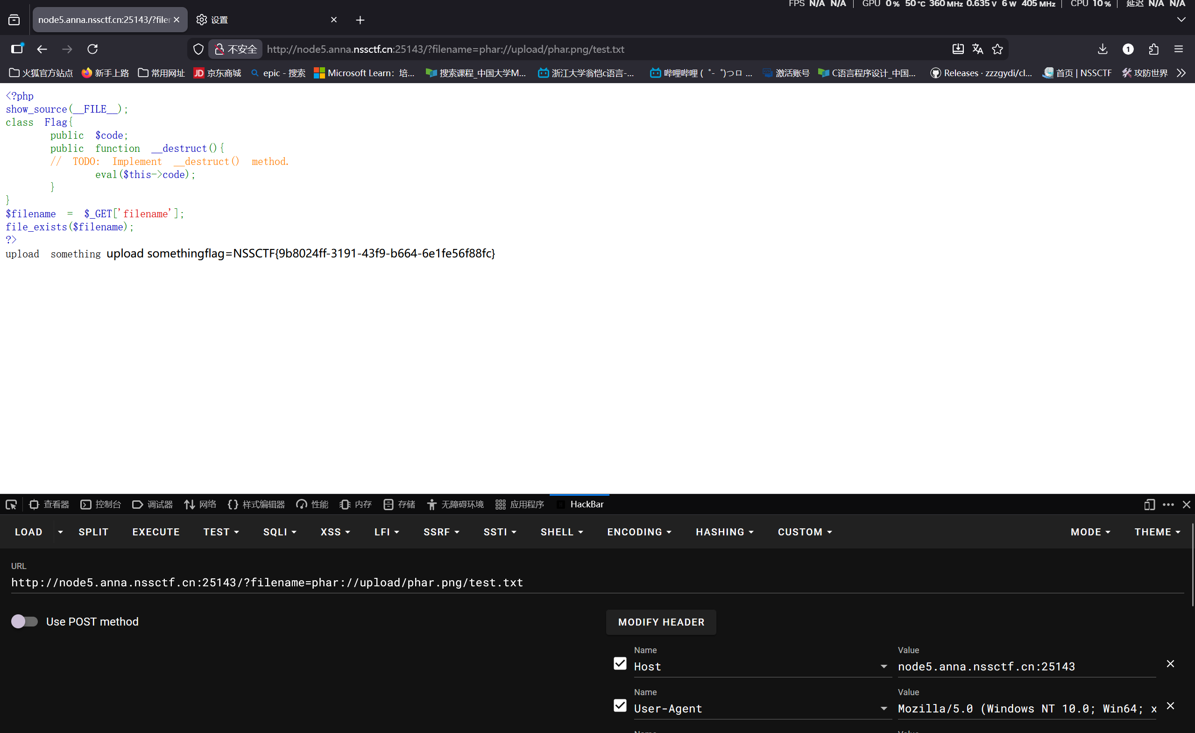
Task: Open the SSRF dropdown menu
Action: coord(441,532)
